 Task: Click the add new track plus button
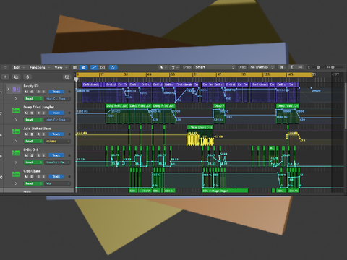point(5,77)
